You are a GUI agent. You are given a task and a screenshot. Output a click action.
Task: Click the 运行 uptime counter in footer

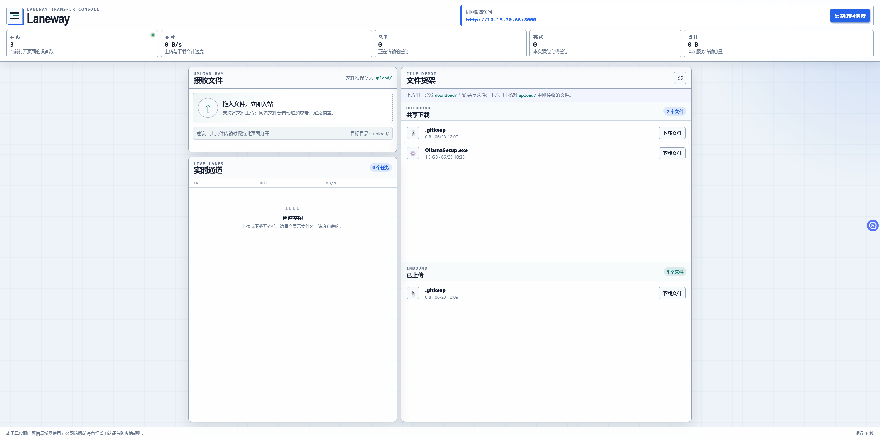(864, 434)
